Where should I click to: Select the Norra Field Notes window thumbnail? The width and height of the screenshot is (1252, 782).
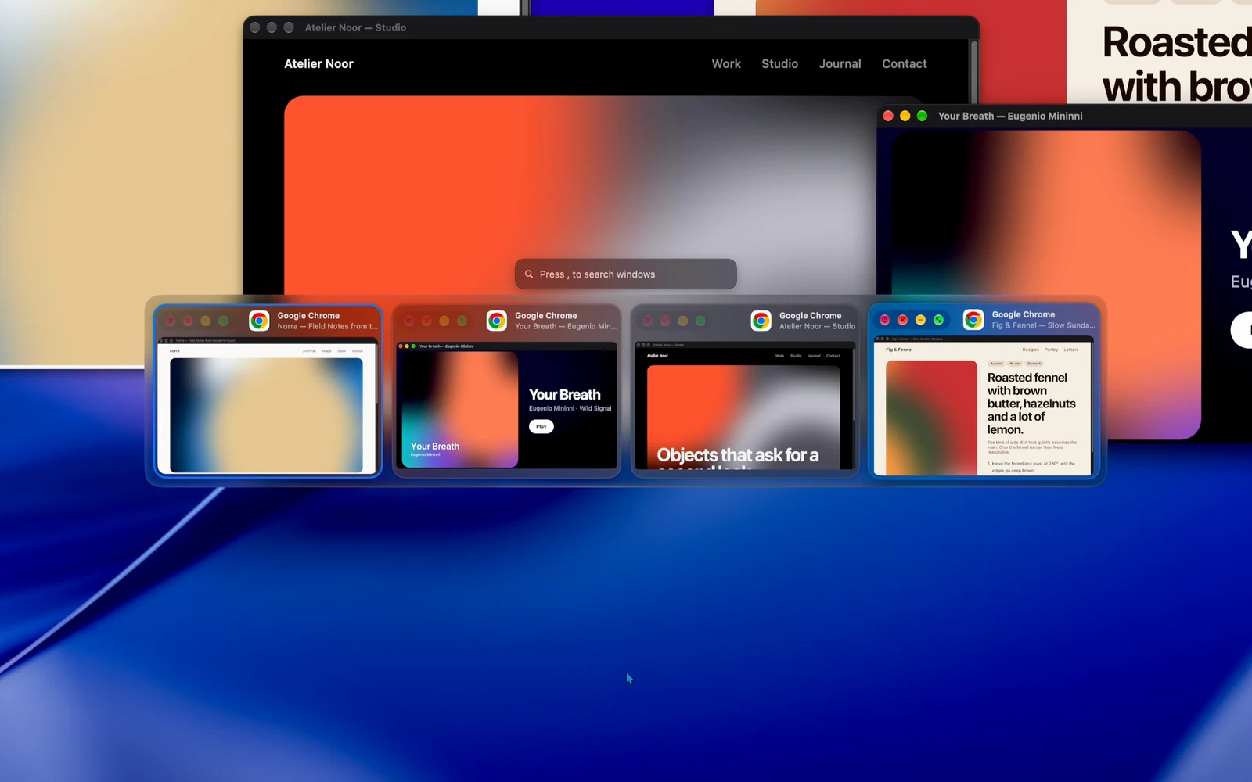pos(268,407)
